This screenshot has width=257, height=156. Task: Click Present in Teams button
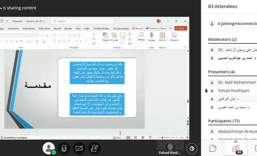pos(157,28)
